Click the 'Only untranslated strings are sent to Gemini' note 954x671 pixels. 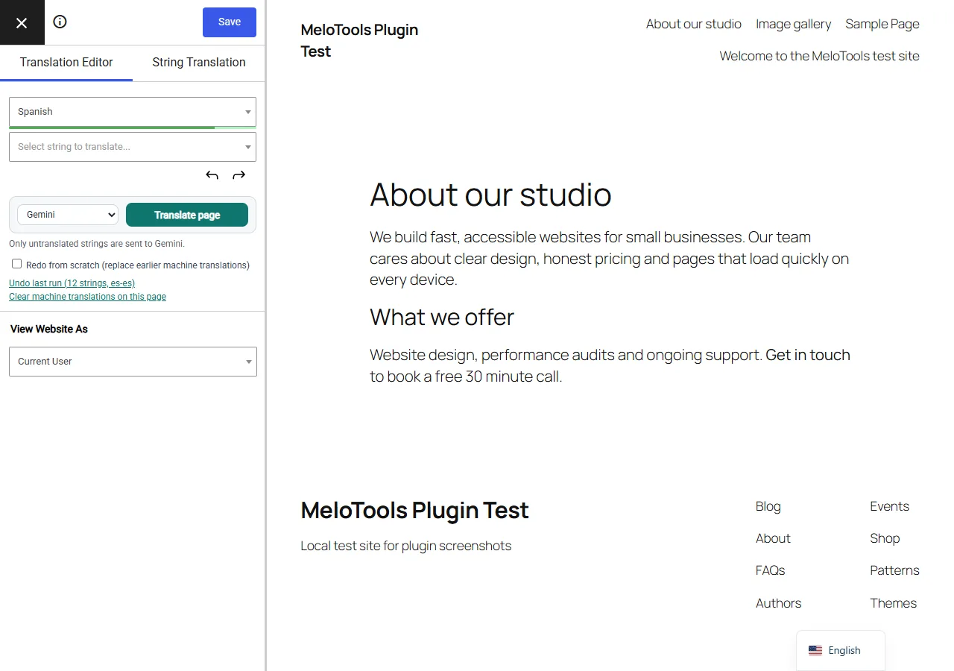(x=97, y=244)
